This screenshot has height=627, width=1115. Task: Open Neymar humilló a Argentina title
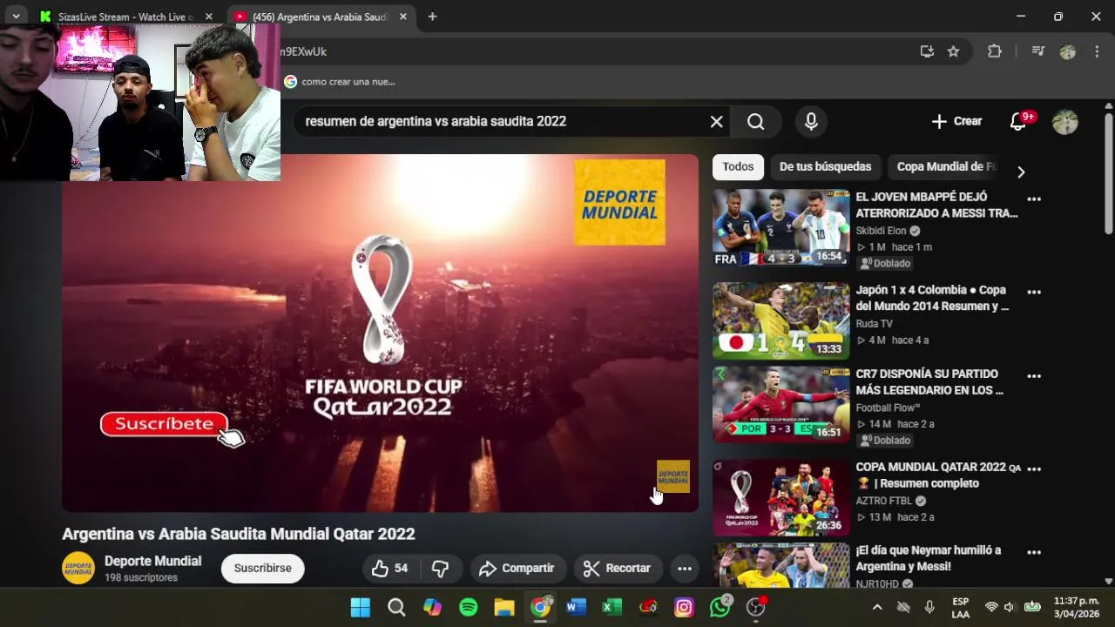[928, 558]
